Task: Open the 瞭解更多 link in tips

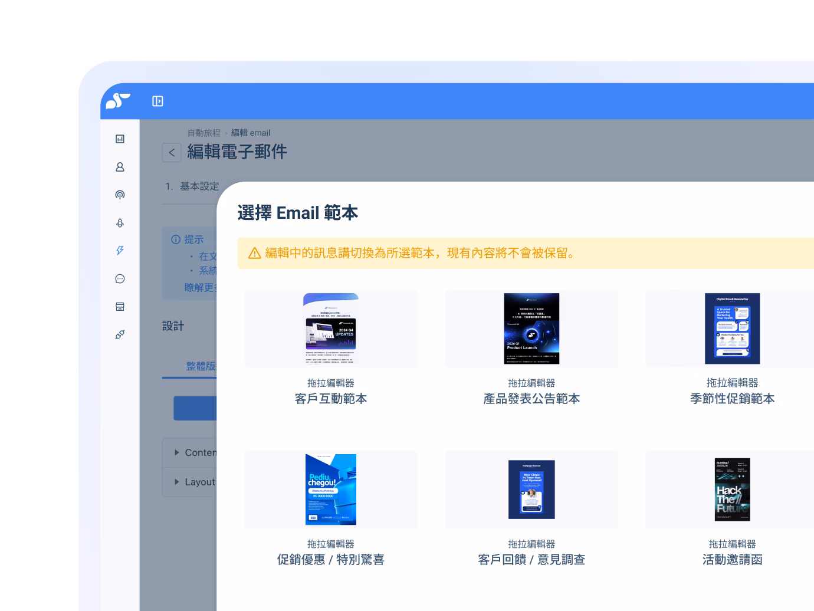Action: [x=201, y=288]
